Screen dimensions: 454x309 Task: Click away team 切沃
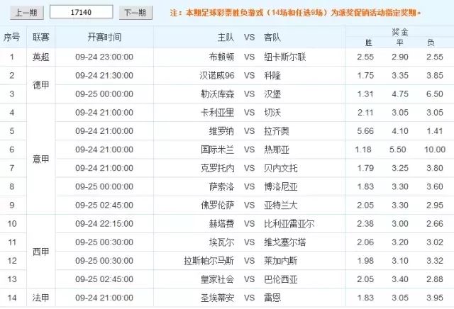272,113
